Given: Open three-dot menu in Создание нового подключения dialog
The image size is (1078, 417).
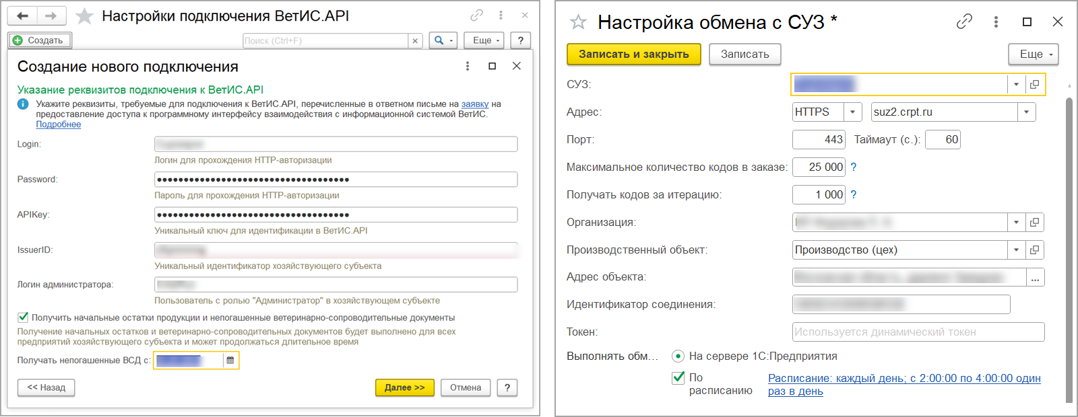Looking at the screenshot, I should click(468, 66).
